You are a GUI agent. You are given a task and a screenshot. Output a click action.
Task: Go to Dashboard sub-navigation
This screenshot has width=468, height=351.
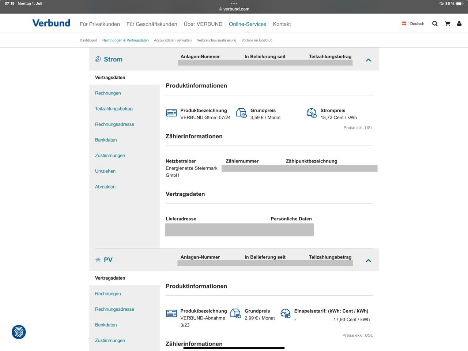click(x=88, y=40)
